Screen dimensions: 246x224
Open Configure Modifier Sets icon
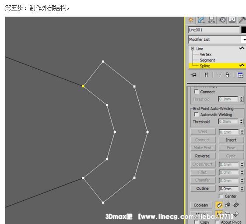click(x=240, y=75)
